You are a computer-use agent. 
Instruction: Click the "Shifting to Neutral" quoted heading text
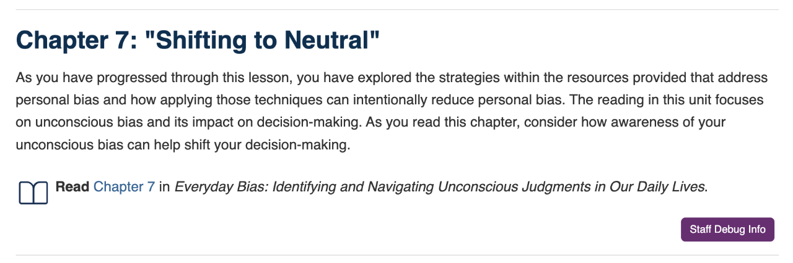pos(261,41)
